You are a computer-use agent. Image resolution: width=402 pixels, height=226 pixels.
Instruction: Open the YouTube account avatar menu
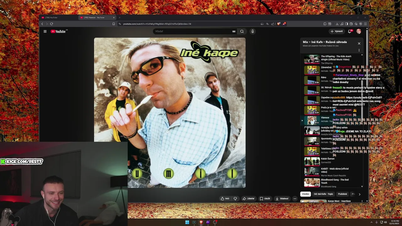point(359,31)
